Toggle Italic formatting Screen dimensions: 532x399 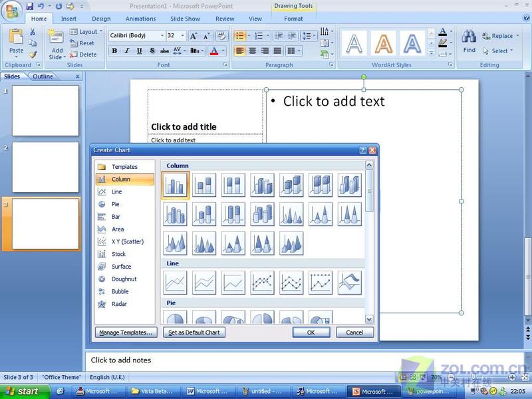click(127, 51)
